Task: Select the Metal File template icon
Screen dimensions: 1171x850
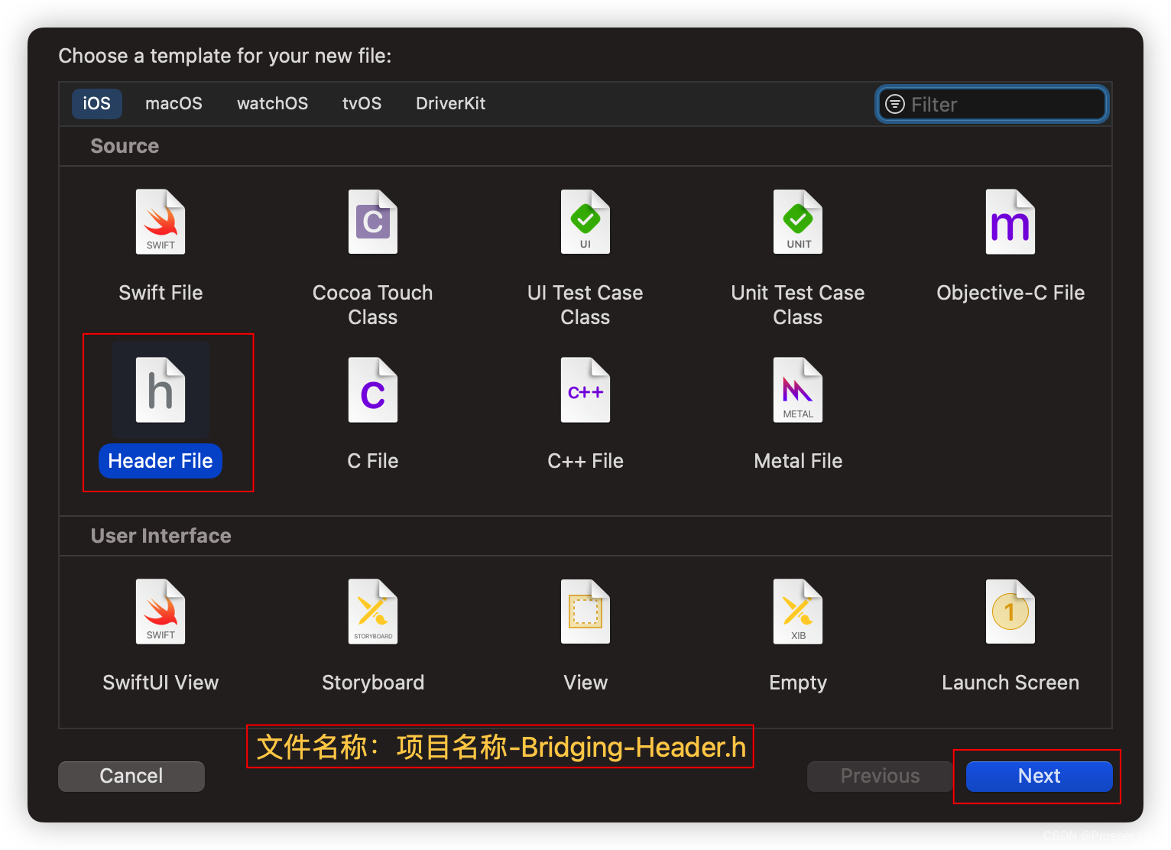Action: 798,390
